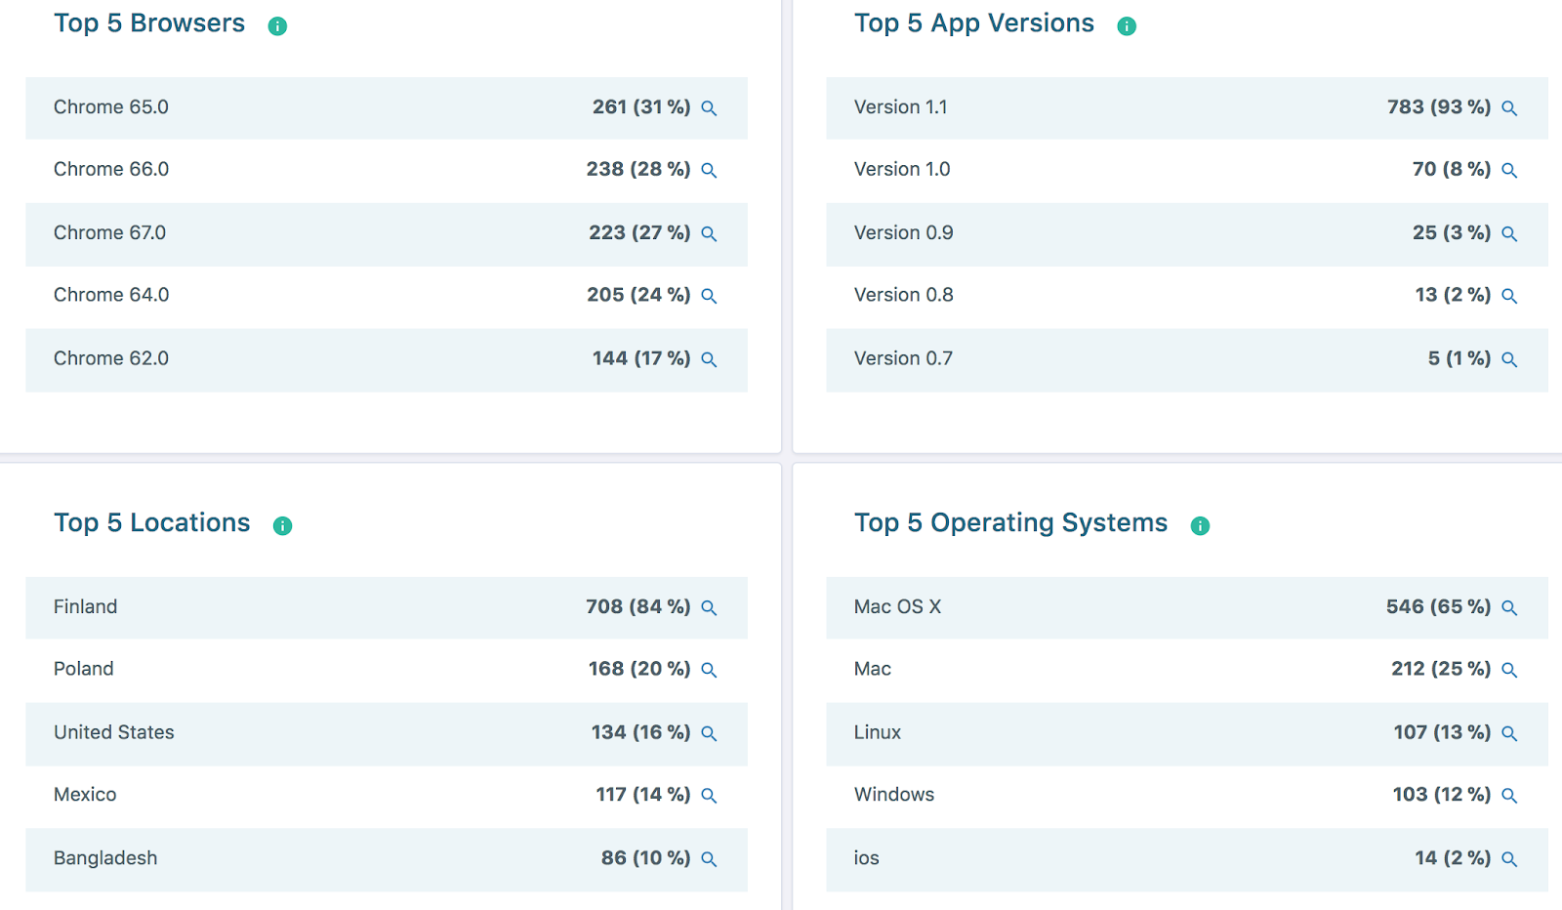This screenshot has width=1562, height=910.
Task: Inspect Version 0.7 with its search icon
Action: [x=1509, y=360]
